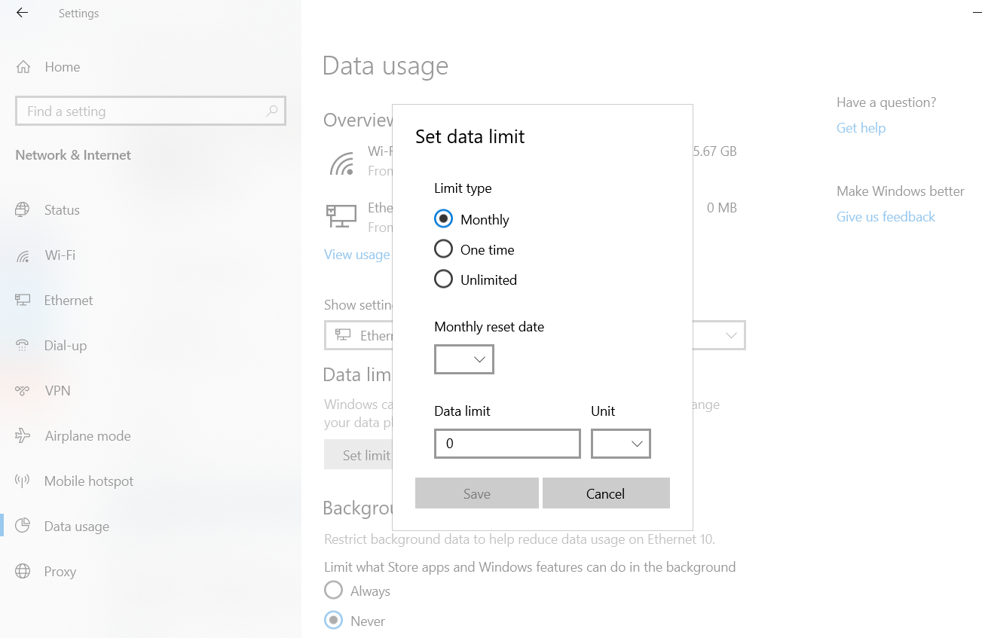
Task: Go to the Proxy settings page
Action: (60, 572)
